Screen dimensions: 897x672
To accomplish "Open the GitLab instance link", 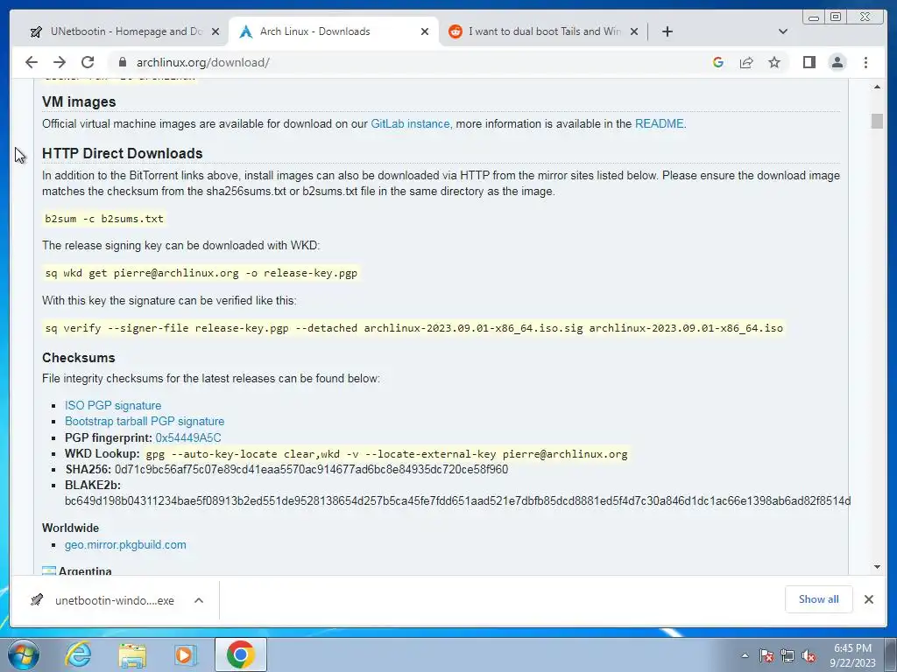I will point(410,123).
